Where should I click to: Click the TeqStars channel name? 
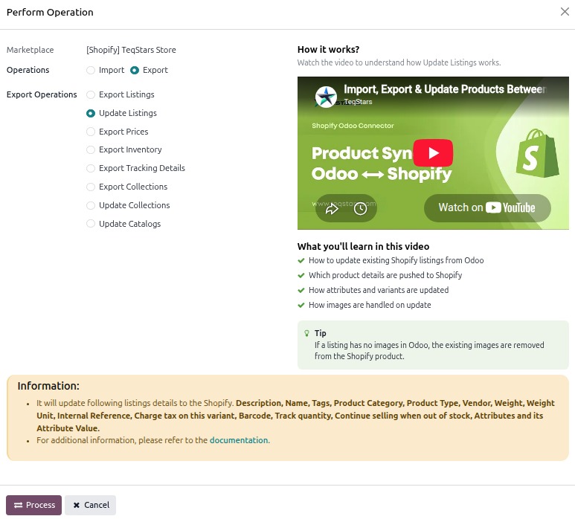(358, 102)
